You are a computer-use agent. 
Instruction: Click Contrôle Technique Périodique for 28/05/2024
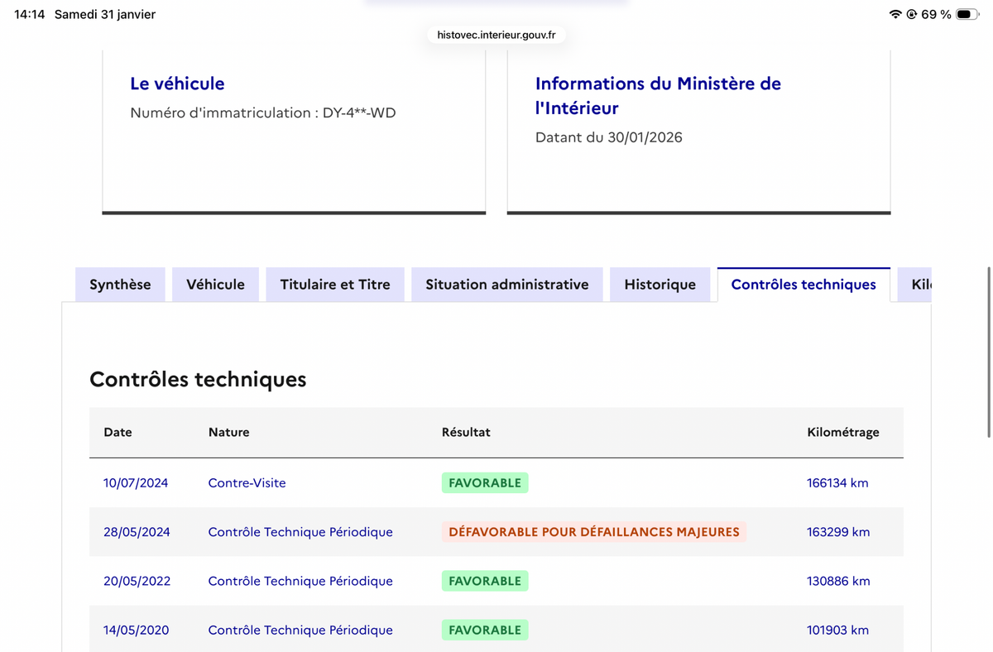(300, 532)
